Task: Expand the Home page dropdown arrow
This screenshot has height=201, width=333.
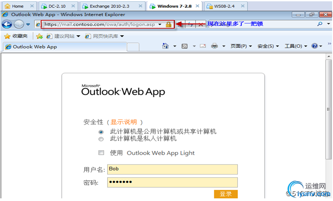Action: click(x=175, y=46)
